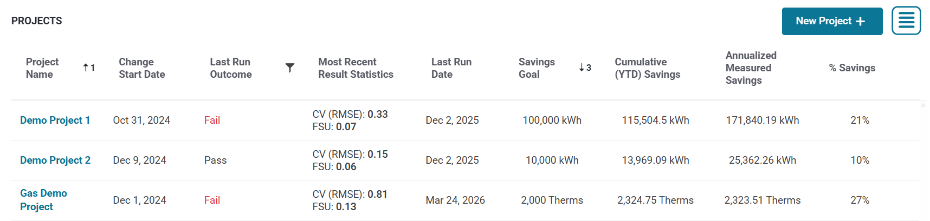The width and height of the screenshot is (930, 221).
Task: Click Most Recent Result Statistics header
Action: (356, 68)
